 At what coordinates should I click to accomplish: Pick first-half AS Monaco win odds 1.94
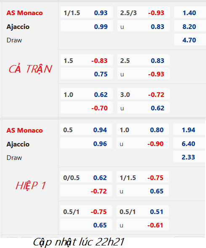point(189,130)
